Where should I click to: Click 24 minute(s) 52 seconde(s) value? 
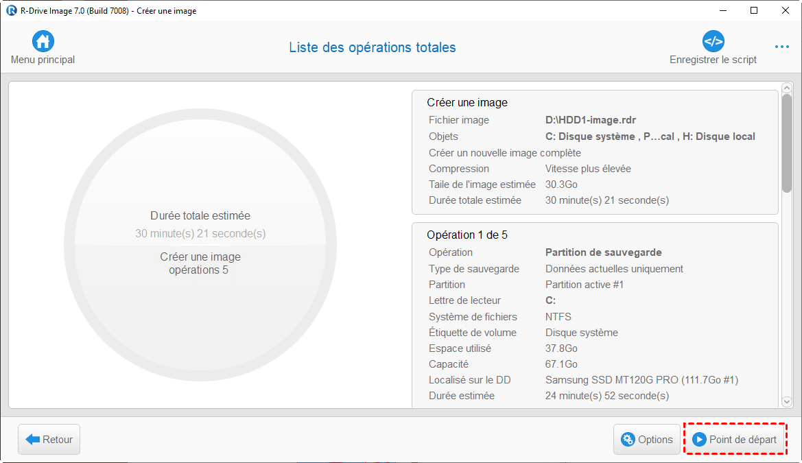pos(606,396)
